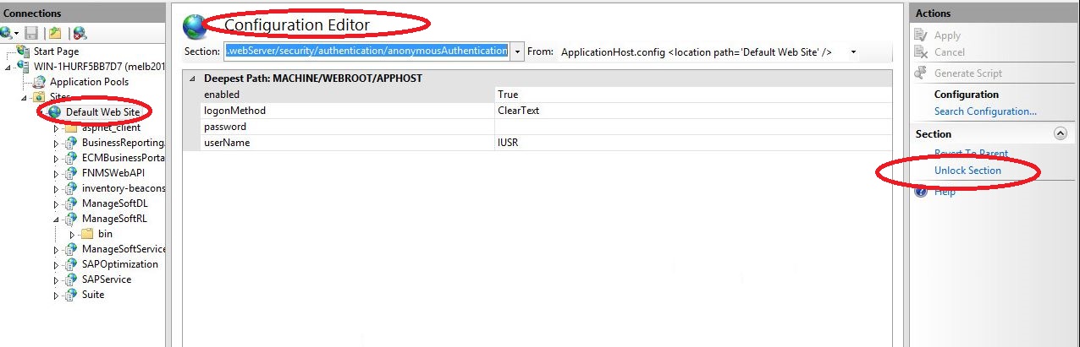Screen dimensions: 1080x347
Task: Click the Help question mark icon
Action: (922, 192)
